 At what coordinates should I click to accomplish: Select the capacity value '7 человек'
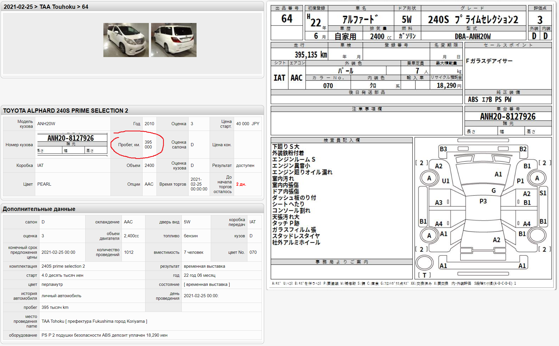click(194, 252)
